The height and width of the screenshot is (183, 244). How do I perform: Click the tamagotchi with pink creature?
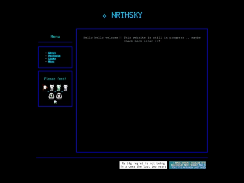click(59, 96)
